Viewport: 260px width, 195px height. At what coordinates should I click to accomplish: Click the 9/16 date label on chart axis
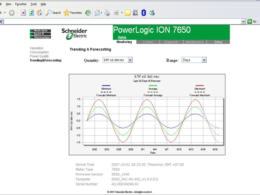pyautogui.click(x=203, y=149)
